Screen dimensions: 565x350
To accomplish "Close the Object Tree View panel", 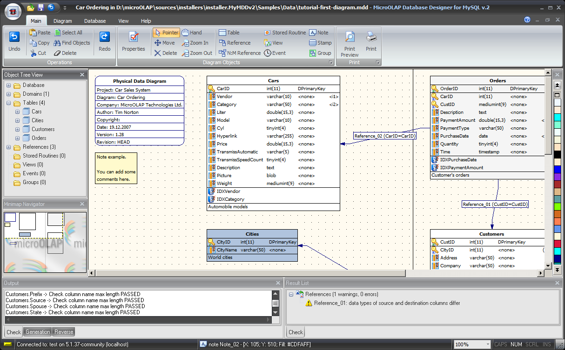I will [82, 75].
